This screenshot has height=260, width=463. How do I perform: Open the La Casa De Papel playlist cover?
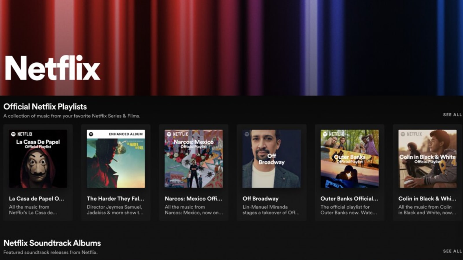pyautogui.click(x=38, y=159)
